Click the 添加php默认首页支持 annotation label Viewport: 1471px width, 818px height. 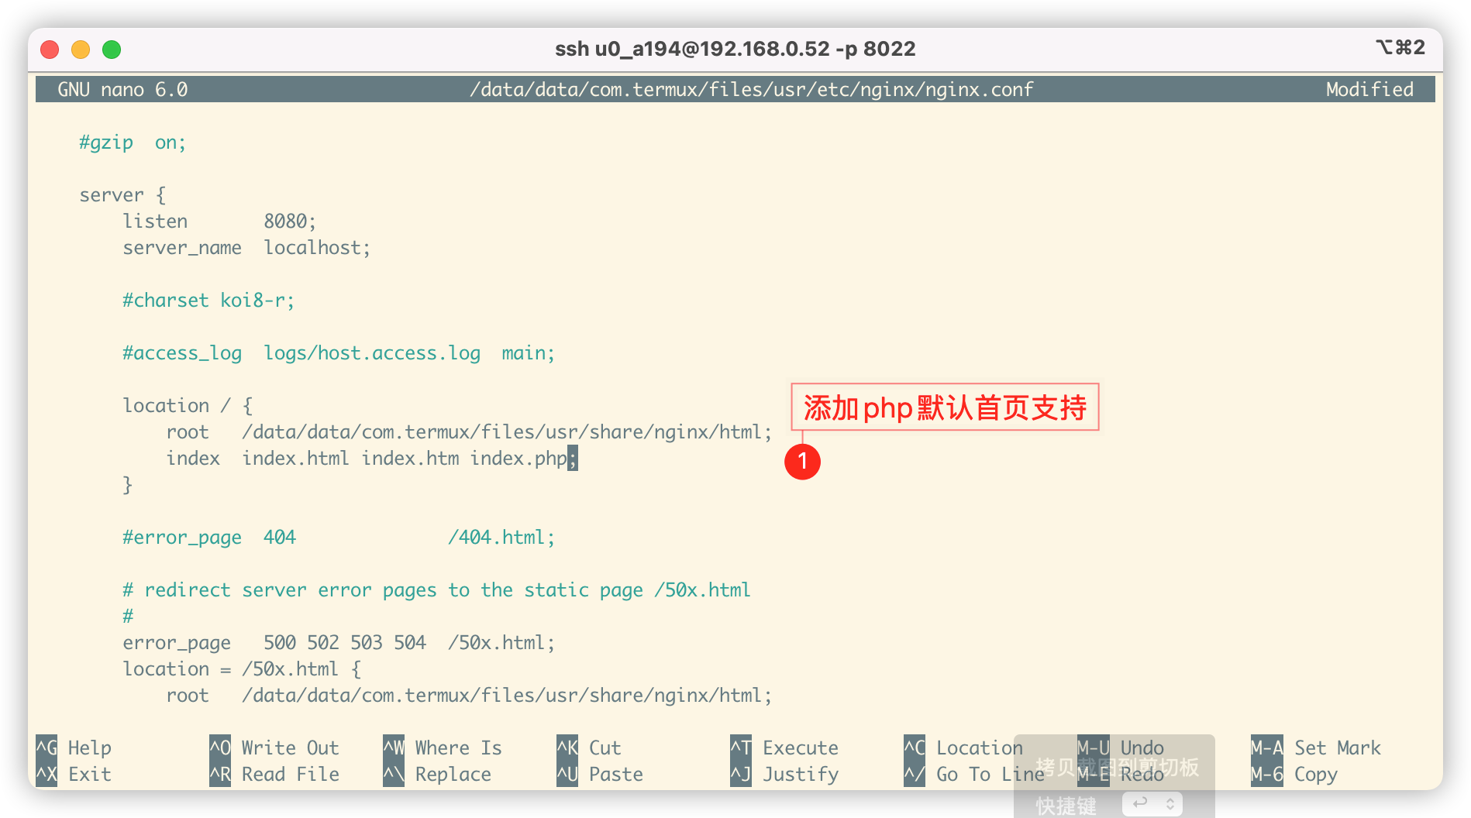(946, 407)
